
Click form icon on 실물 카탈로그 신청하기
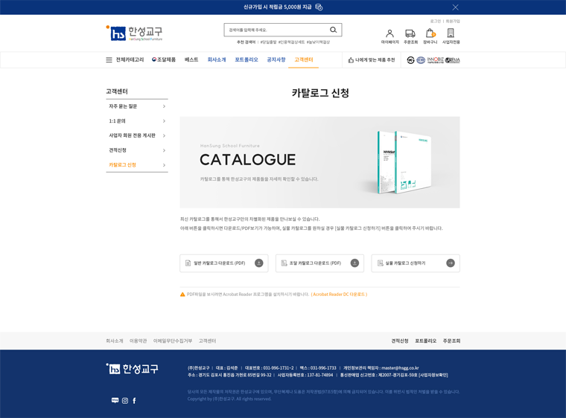coord(380,263)
